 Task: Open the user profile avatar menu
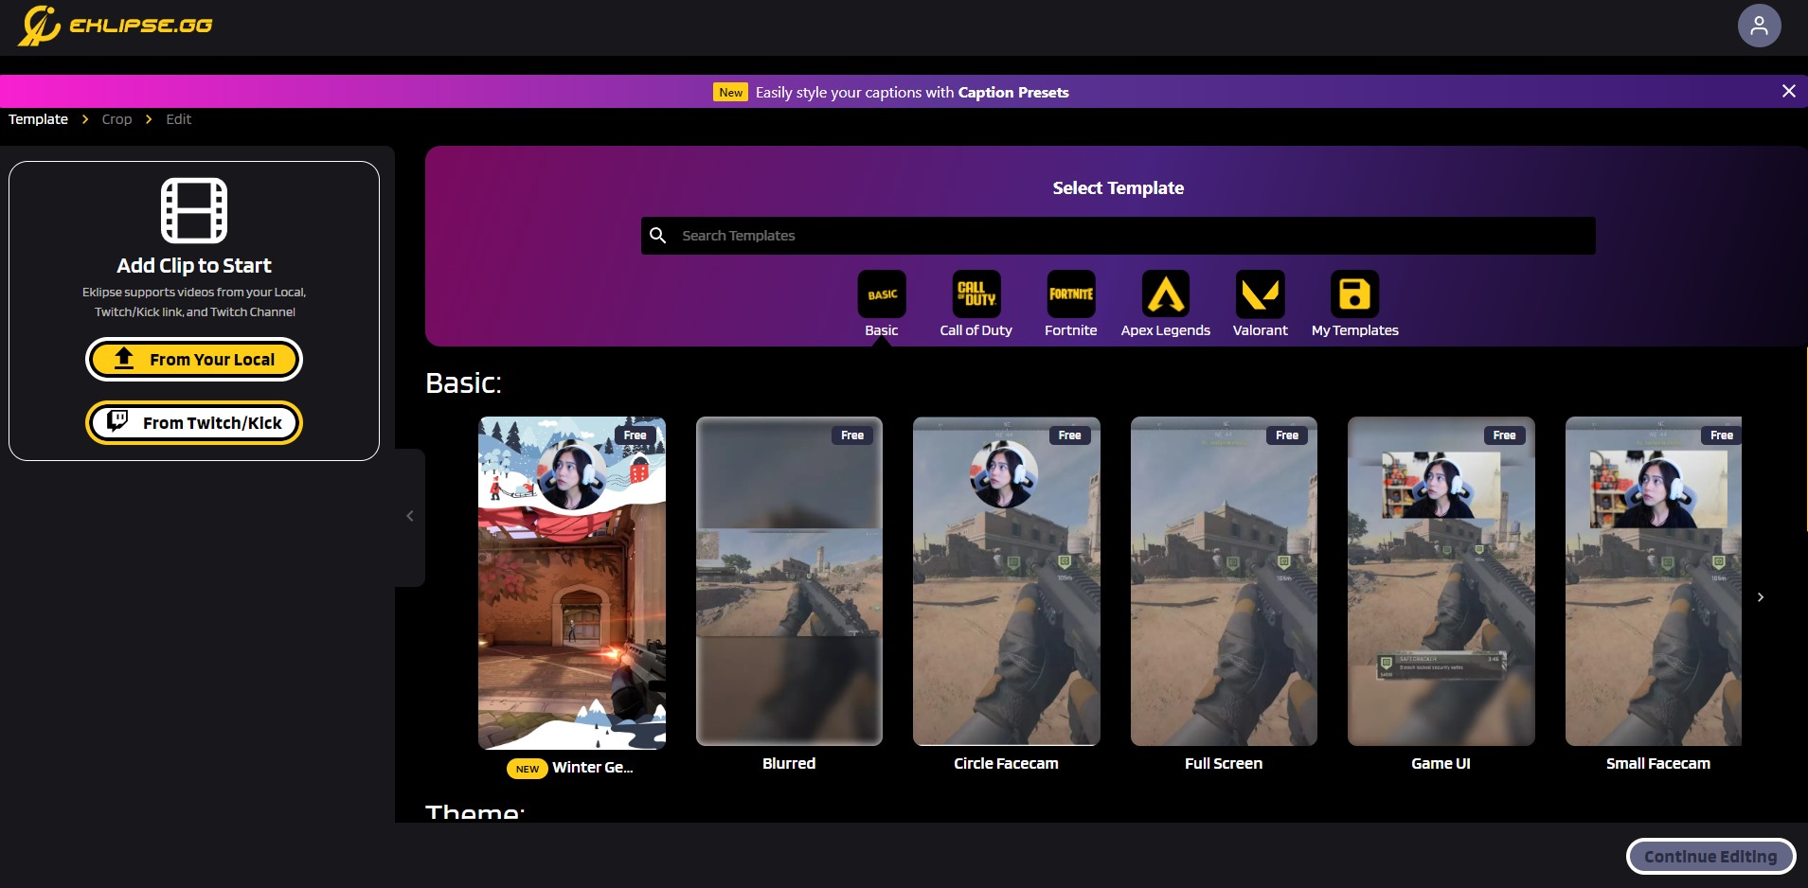[x=1759, y=26]
